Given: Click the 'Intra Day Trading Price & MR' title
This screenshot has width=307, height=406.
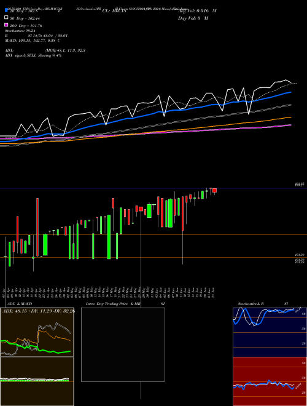Looking at the screenshot, I should click(113, 304).
